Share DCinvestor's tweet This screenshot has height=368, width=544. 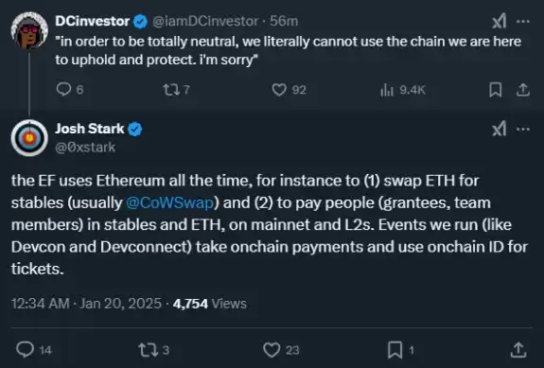tap(523, 90)
